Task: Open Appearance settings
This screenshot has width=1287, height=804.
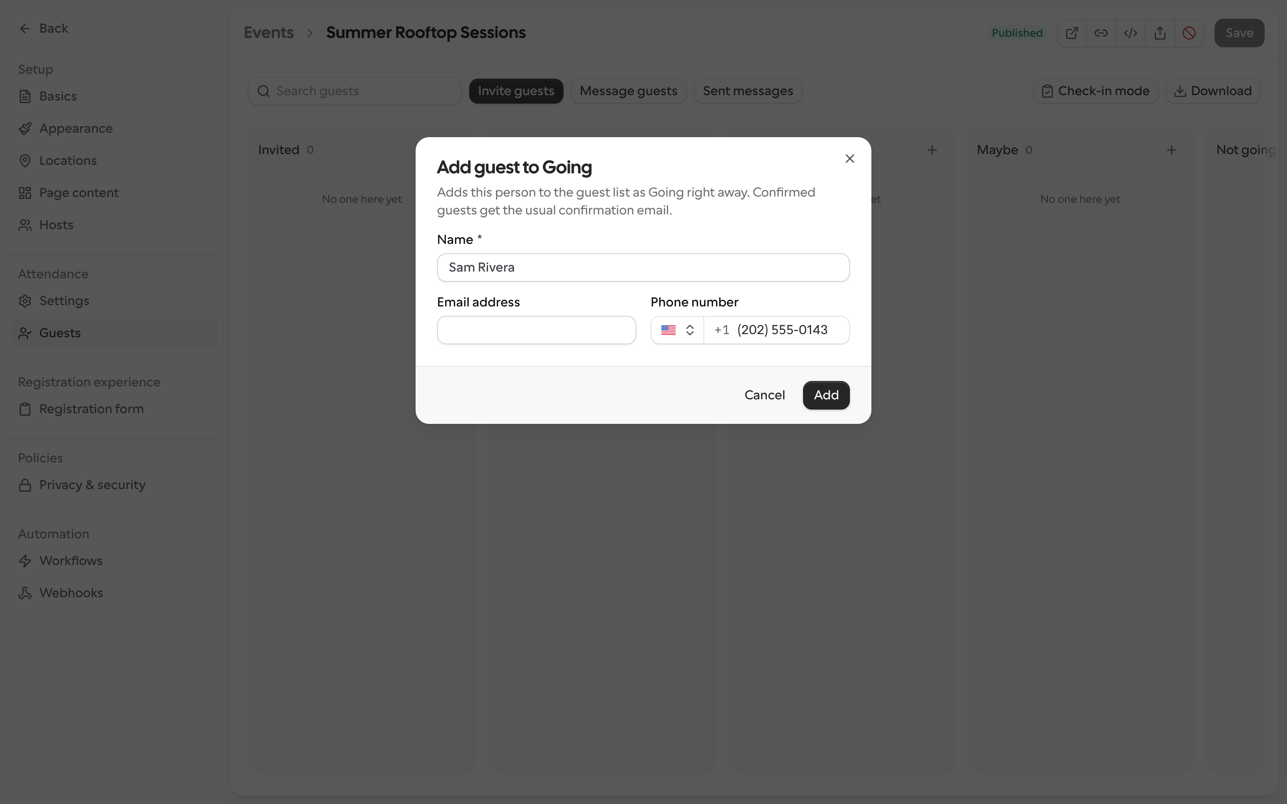Action: [114, 129]
